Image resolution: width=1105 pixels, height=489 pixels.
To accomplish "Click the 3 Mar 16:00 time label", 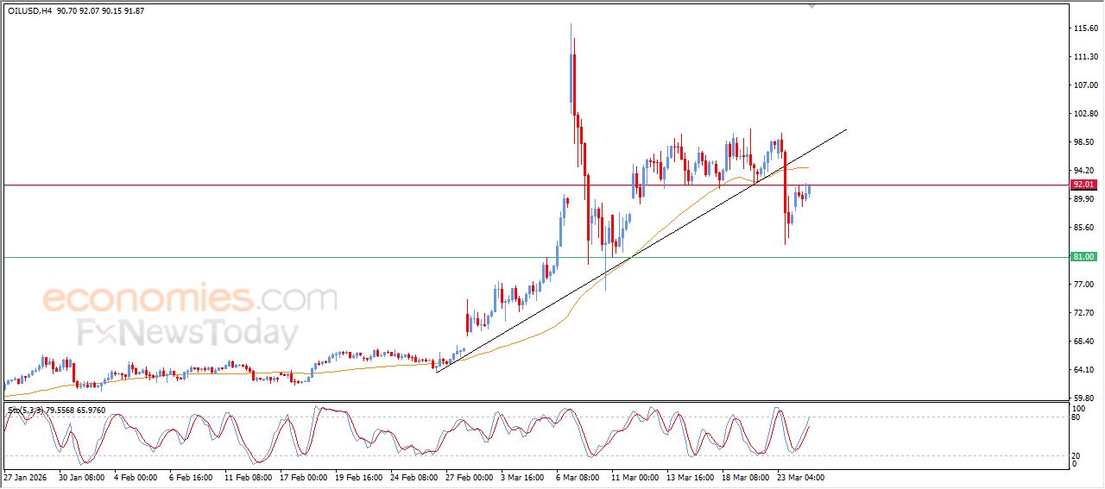I will coord(524,477).
